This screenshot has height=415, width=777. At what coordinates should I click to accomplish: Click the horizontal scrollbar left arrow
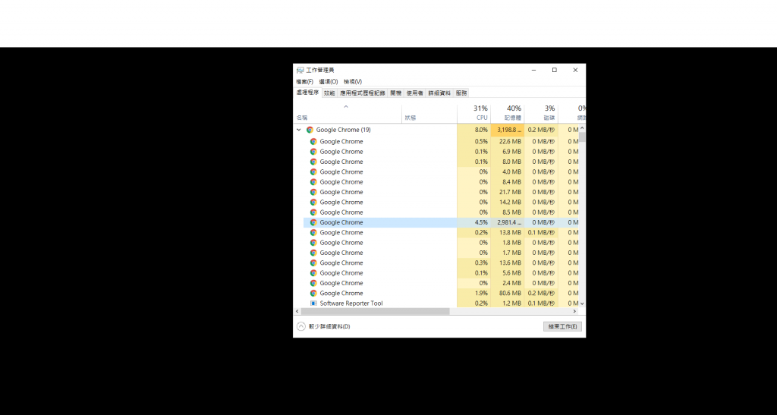[297, 312]
